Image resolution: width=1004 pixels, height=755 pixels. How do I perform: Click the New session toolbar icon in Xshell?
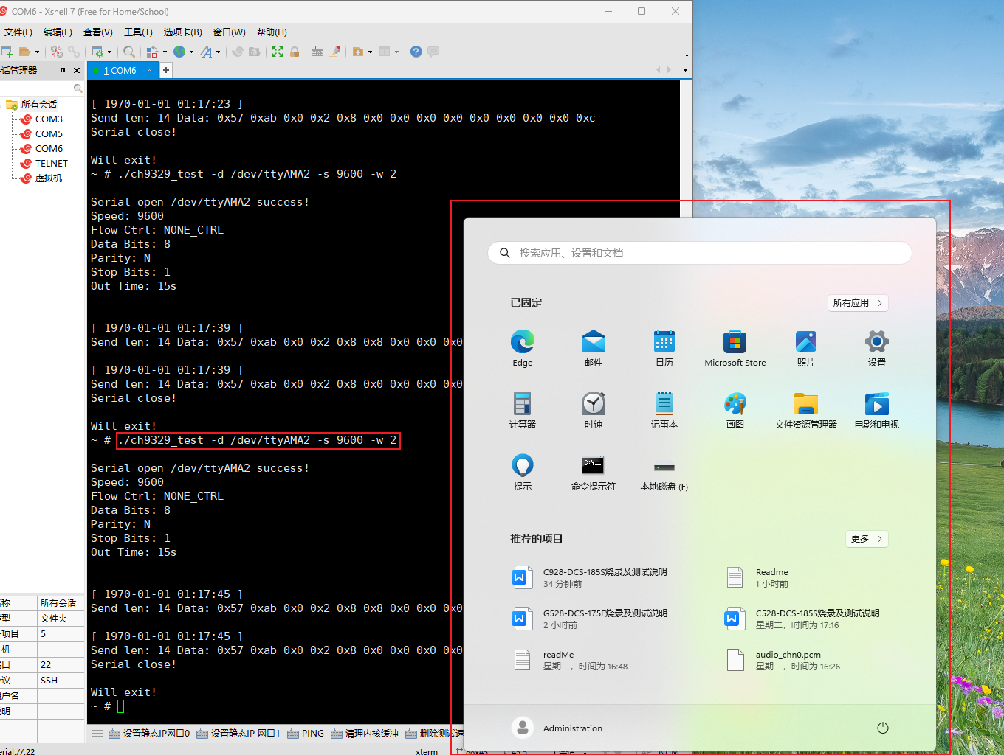click(x=7, y=52)
